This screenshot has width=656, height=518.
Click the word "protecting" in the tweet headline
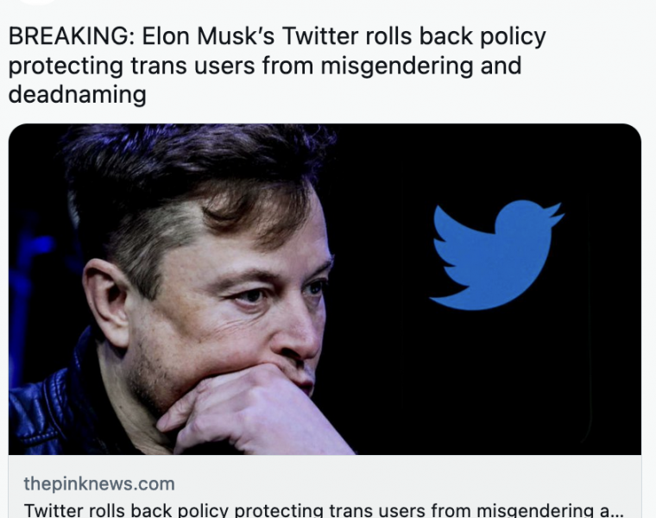(x=60, y=66)
